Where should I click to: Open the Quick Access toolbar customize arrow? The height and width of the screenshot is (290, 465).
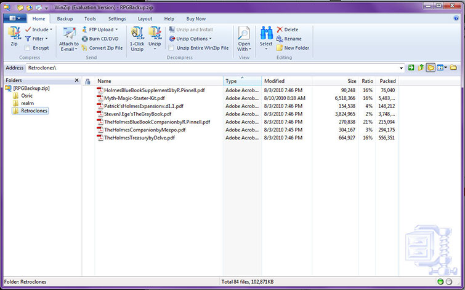(47, 8)
